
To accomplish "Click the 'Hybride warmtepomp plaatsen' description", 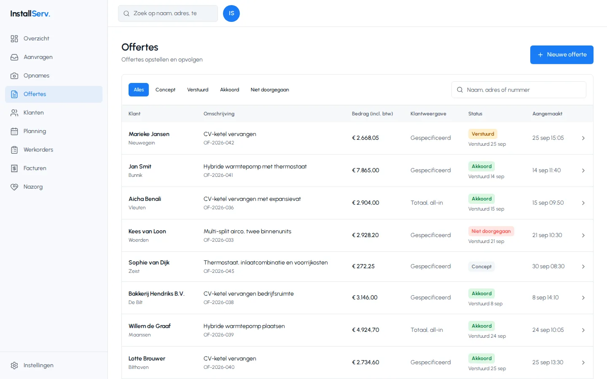I will pos(244,326).
